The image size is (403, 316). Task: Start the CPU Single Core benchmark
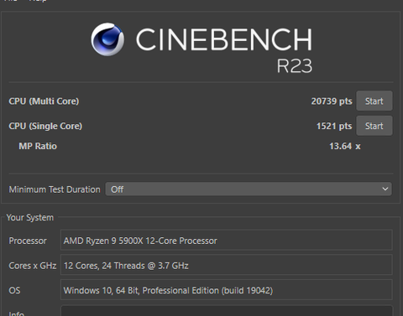374,126
